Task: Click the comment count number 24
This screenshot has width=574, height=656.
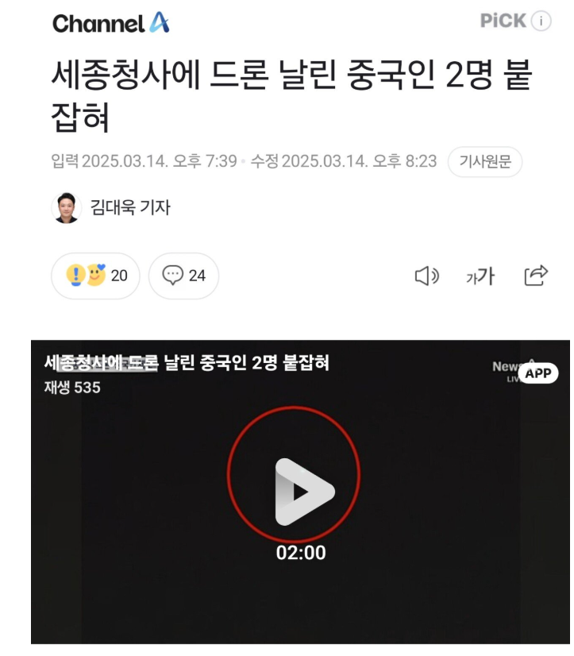Action: 197,276
